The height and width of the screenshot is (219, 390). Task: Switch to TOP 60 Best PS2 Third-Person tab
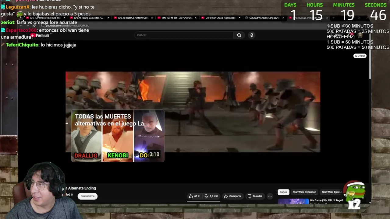45,18
